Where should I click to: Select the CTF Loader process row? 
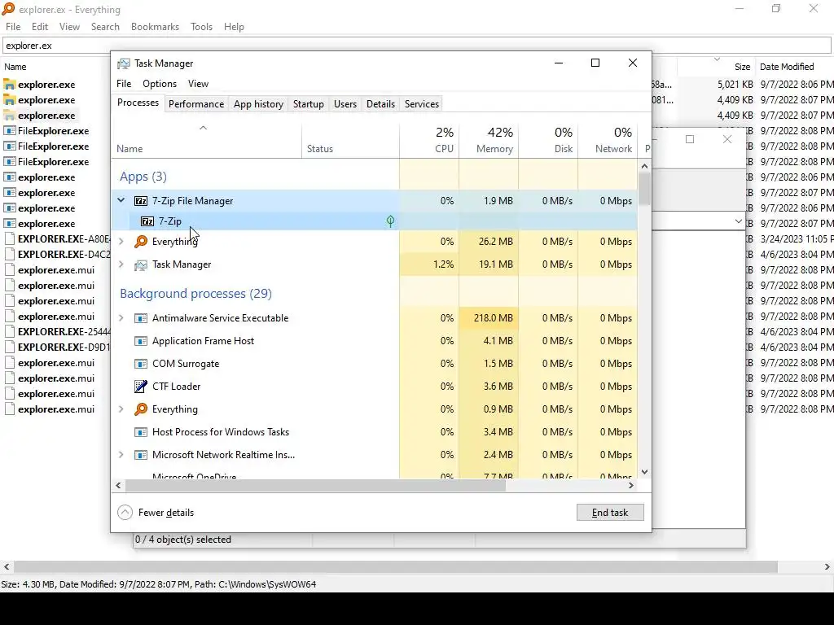point(375,387)
